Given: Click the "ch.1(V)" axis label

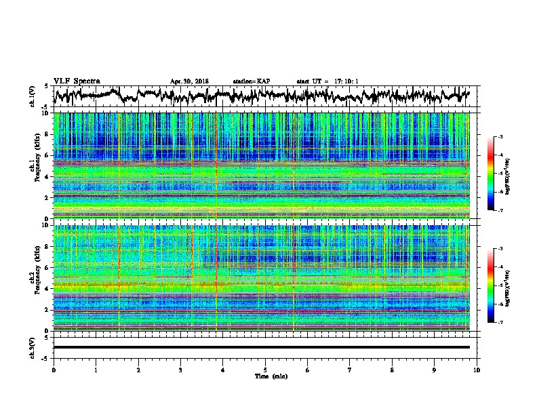Looking at the screenshot, I should pos(33,96).
